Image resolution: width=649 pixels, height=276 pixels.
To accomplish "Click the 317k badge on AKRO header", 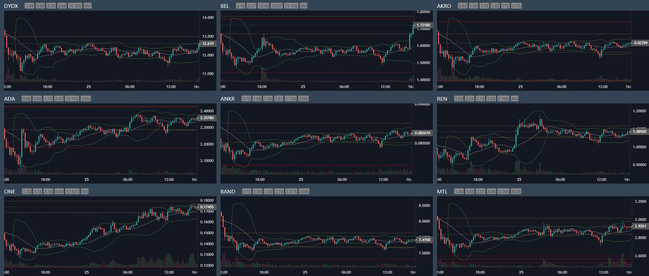I will (516, 6).
